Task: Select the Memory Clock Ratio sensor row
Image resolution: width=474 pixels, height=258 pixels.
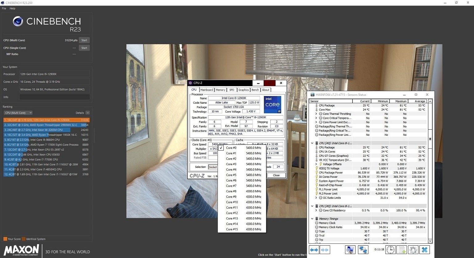Action: point(368,227)
